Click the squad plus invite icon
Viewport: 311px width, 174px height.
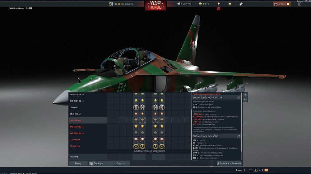click(244, 170)
